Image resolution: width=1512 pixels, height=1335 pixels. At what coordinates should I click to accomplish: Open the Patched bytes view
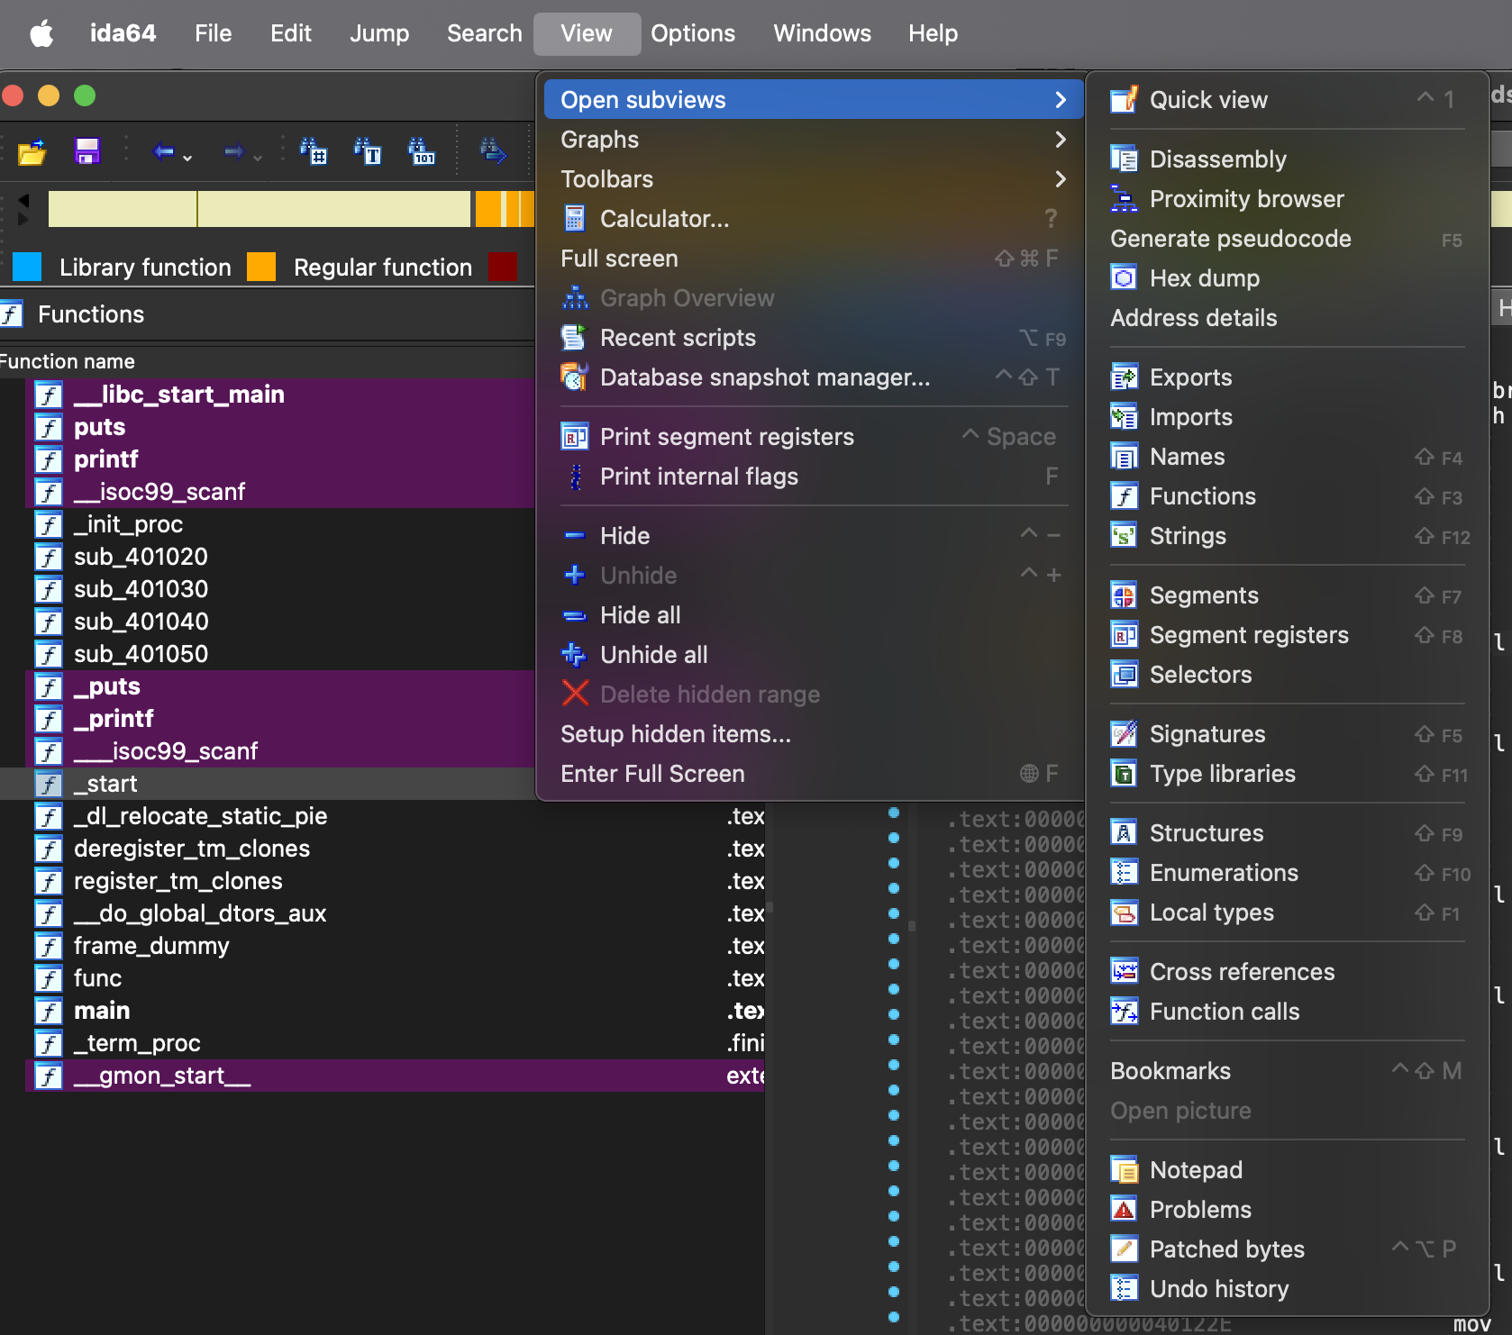pyautogui.click(x=1287, y=1249)
